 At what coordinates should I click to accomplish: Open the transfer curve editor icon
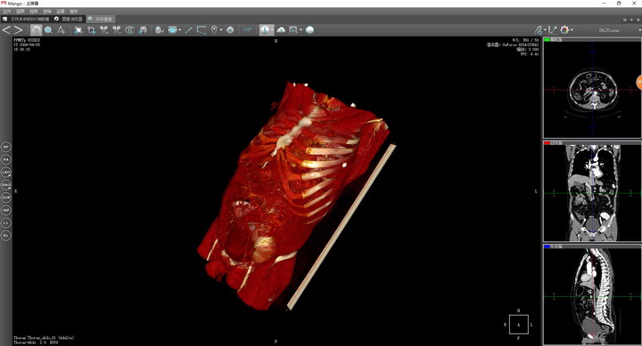pyautogui.click(x=552, y=30)
